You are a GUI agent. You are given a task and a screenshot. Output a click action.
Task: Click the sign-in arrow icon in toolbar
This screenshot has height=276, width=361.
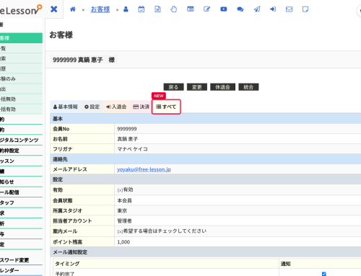click(x=273, y=9)
